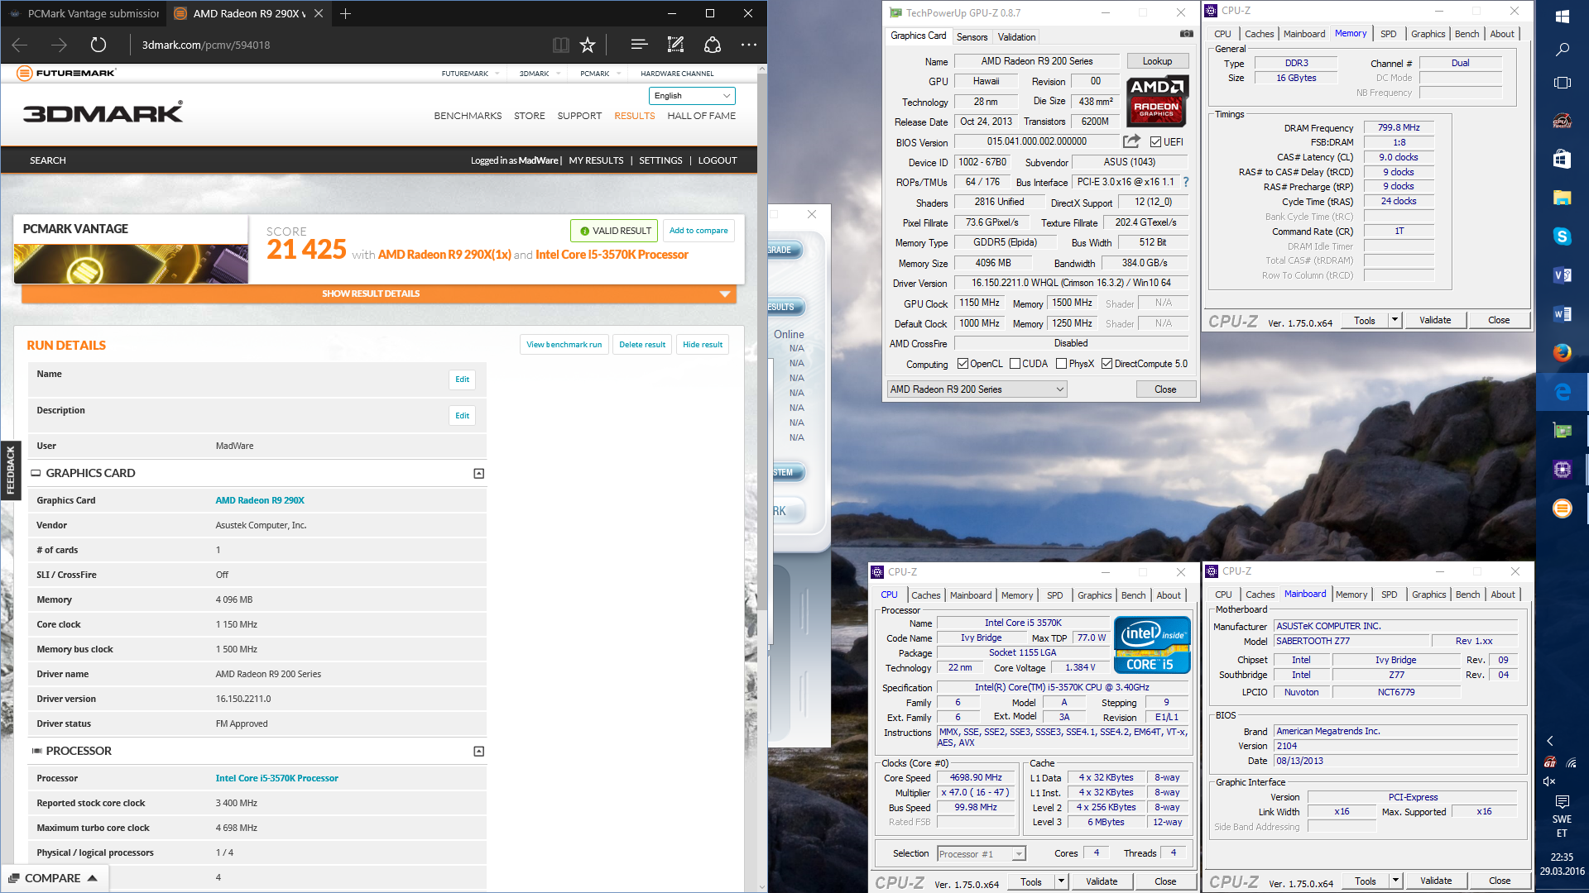Open the Benchmarks menu on 3DMark

tap(468, 116)
